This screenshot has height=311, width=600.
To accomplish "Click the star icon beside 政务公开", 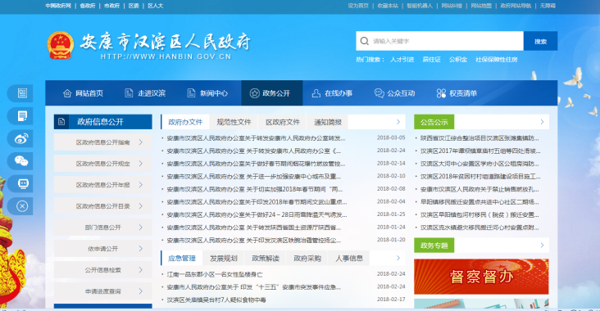I will point(254,93).
